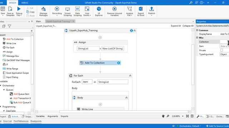Open search icon in title bar
The width and height of the screenshot is (229, 128).
[191, 2]
